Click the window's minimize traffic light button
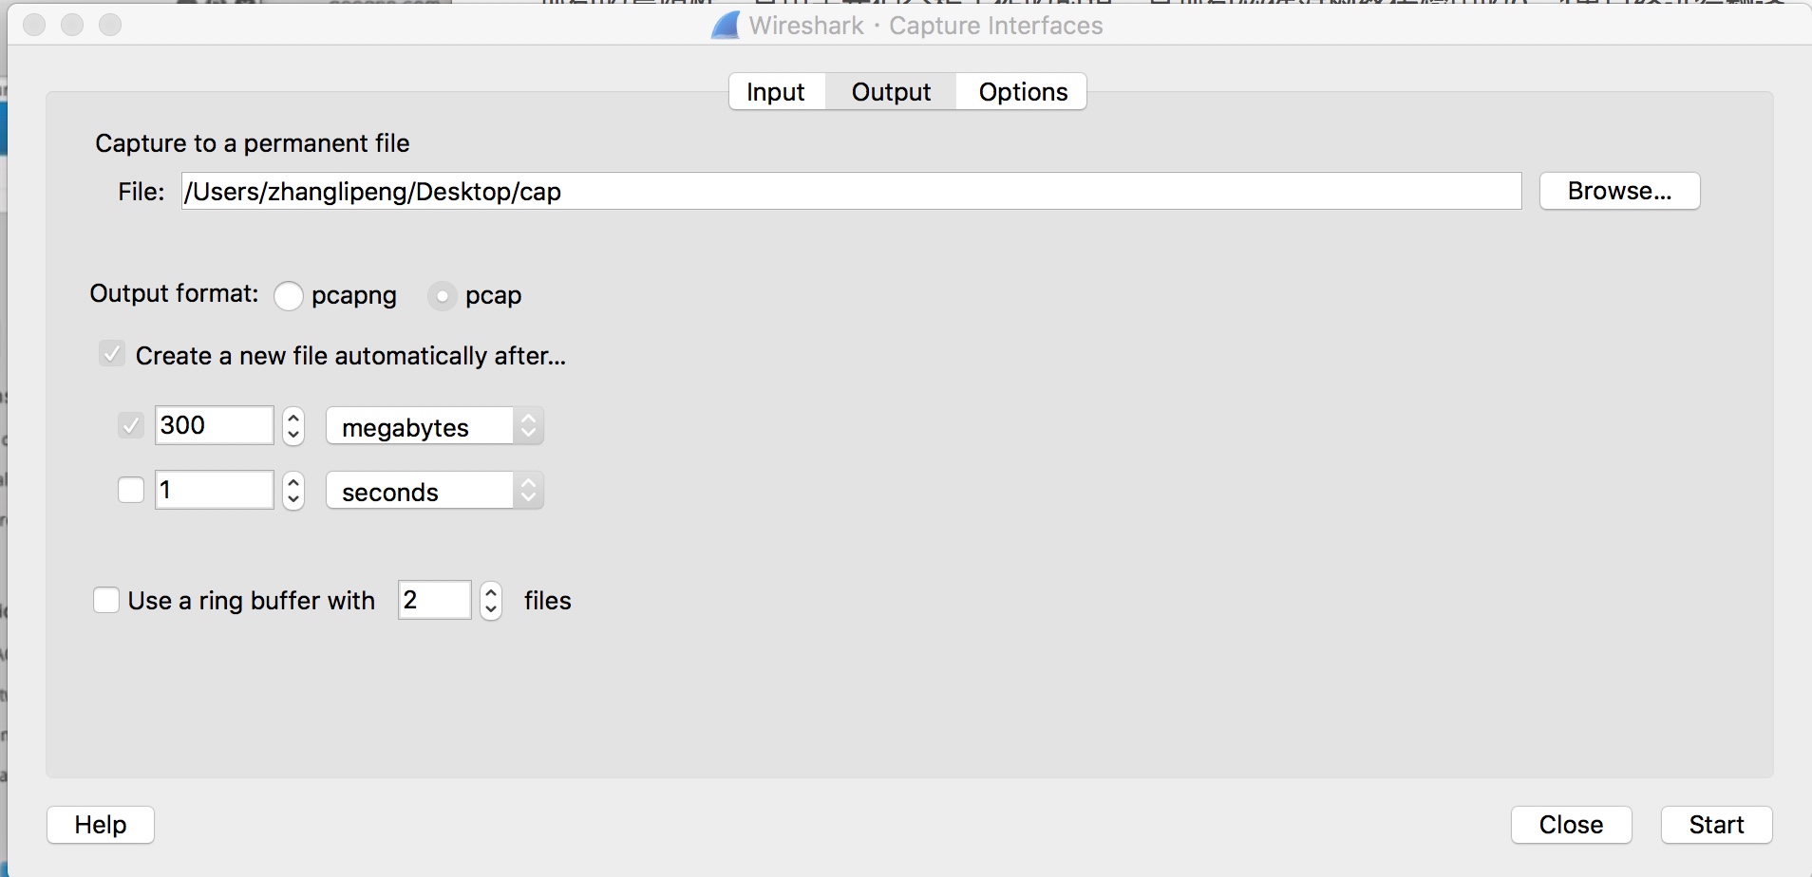This screenshot has height=877, width=1812. click(72, 25)
